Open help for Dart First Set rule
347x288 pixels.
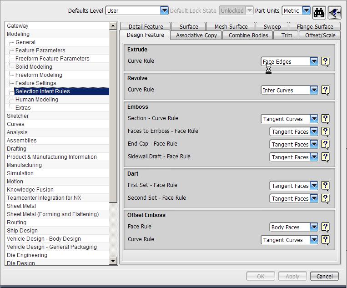tap(325, 186)
